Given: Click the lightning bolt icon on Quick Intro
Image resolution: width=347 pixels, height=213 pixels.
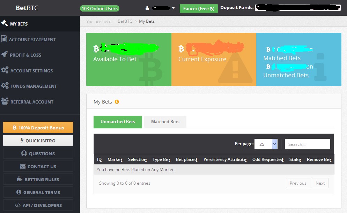Looking at the screenshot, I should pos(22,140).
